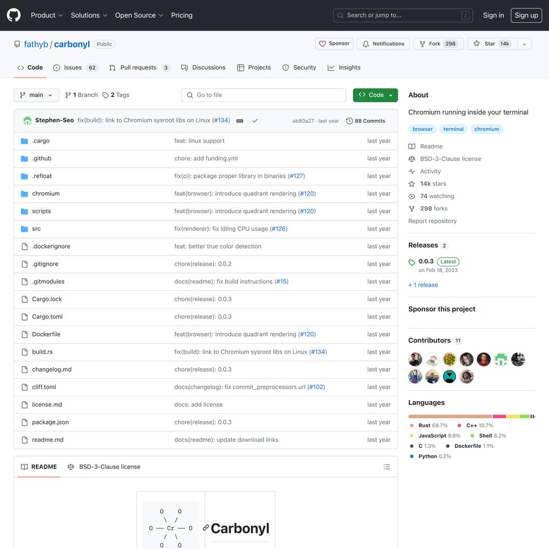The image size is (549, 549).
Task: Open the 88 Commits history
Action: point(366,121)
